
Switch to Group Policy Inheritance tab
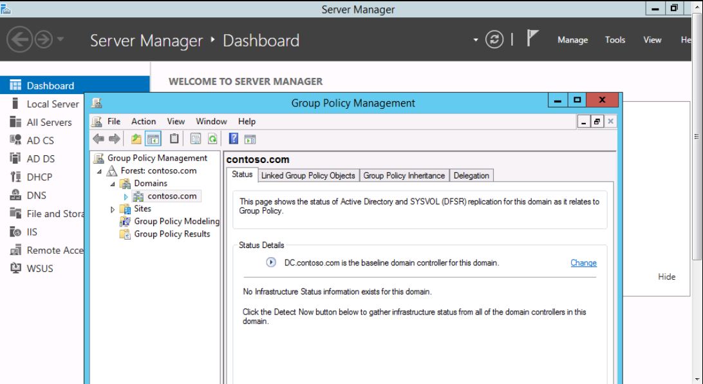point(404,175)
